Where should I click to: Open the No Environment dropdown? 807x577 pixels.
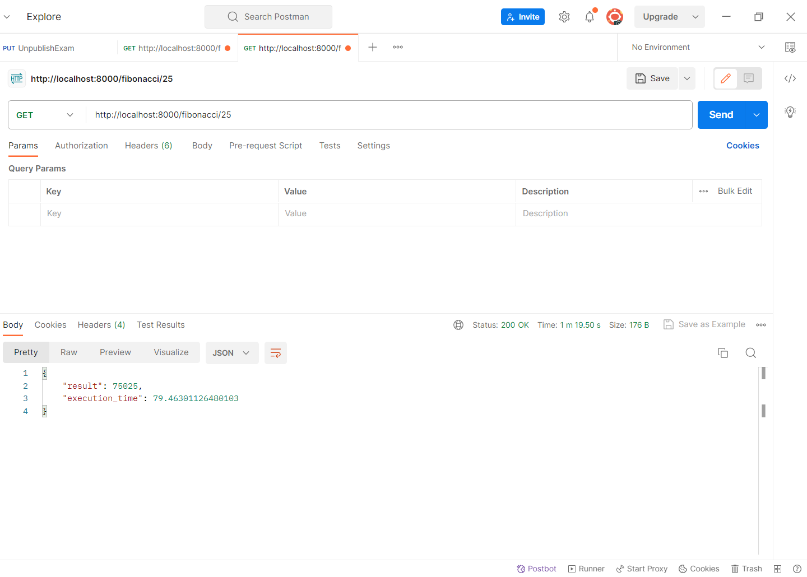[698, 47]
